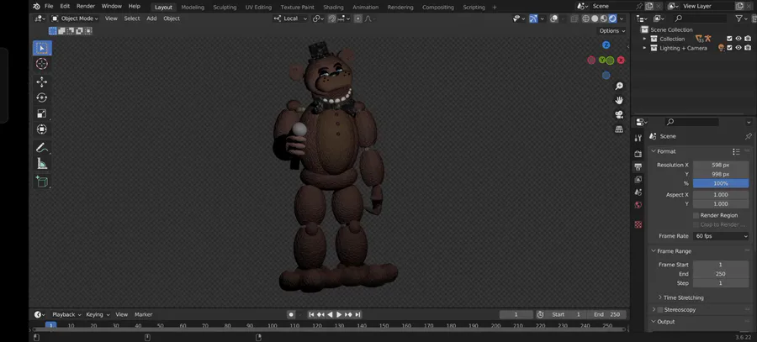Open the viewport shading options dropdown
This screenshot has height=342, width=757.
click(x=622, y=18)
